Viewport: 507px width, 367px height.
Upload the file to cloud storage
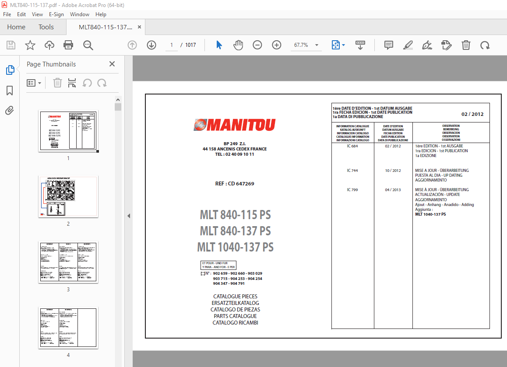pyautogui.click(x=49, y=45)
